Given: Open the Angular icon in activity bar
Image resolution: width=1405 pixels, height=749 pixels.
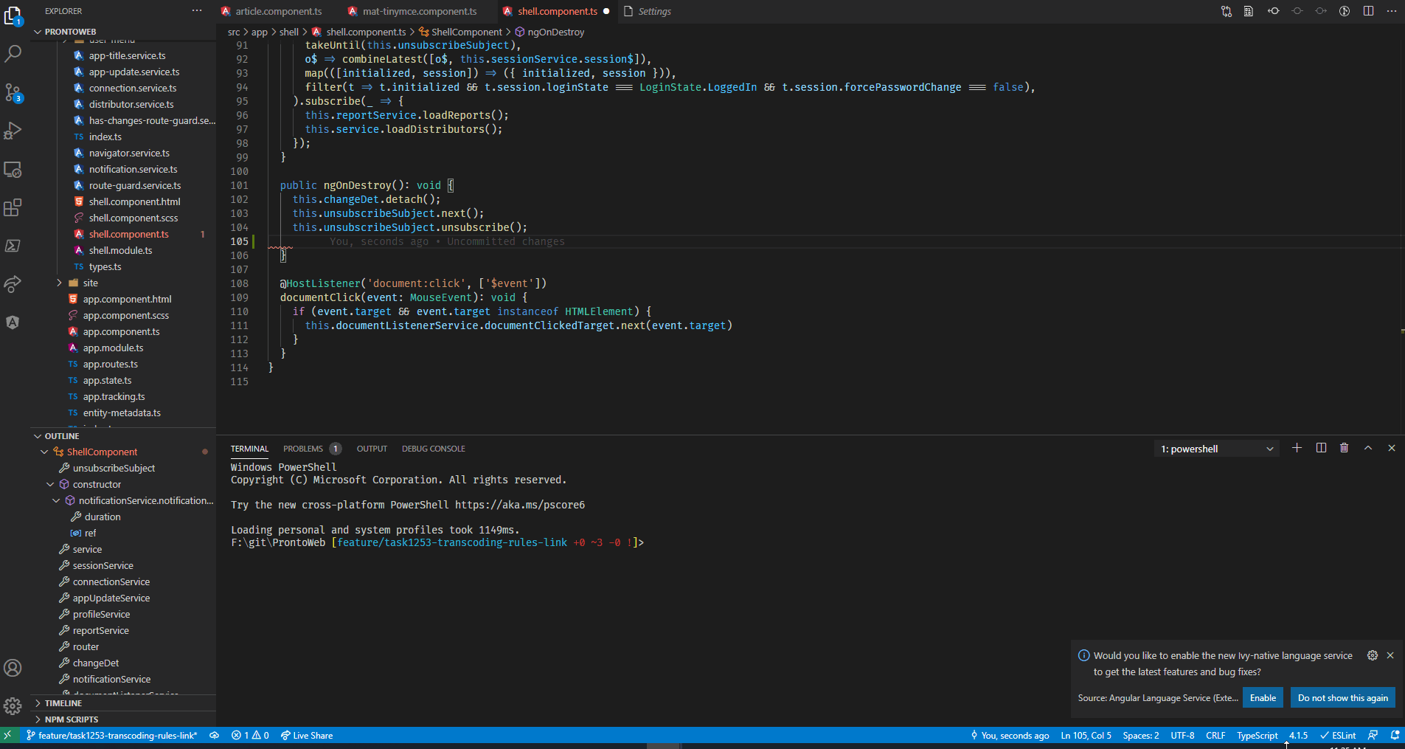Looking at the screenshot, I should [13, 322].
